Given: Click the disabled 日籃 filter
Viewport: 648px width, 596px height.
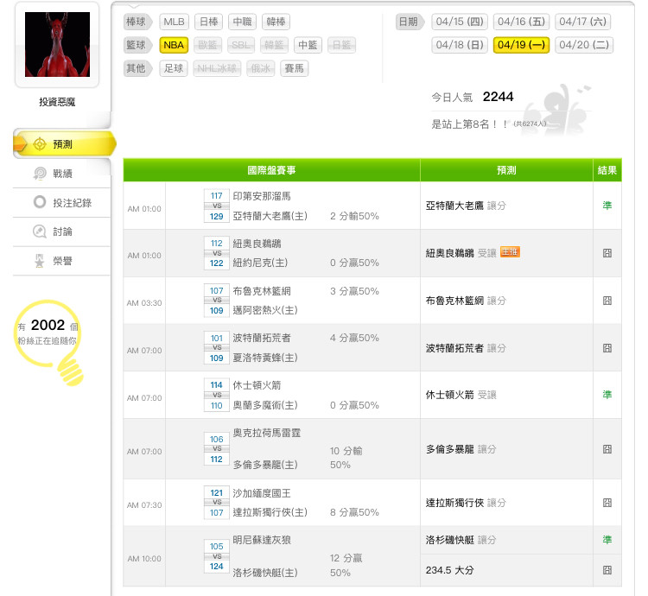Looking at the screenshot, I should pos(342,45).
